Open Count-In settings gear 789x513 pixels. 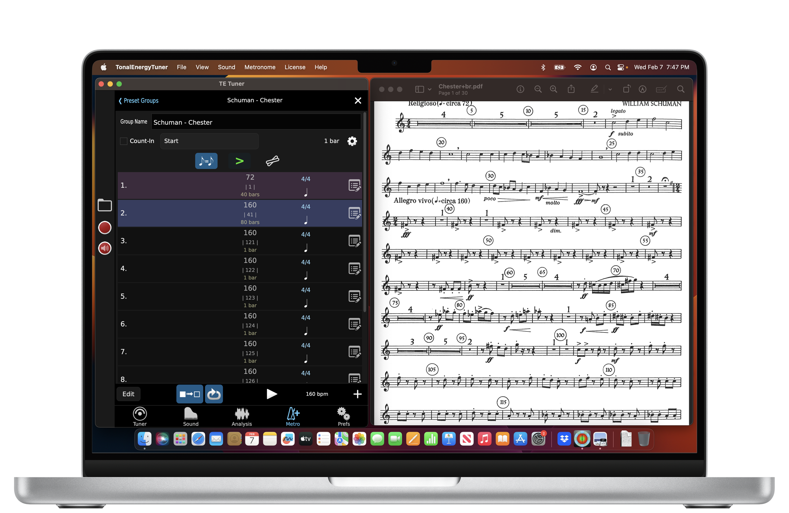[x=352, y=141]
